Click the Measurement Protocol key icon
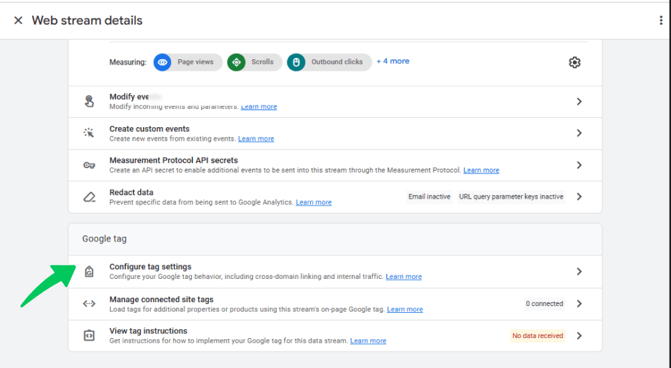This screenshot has height=368, width=671. pyautogui.click(x=89, y=165)
